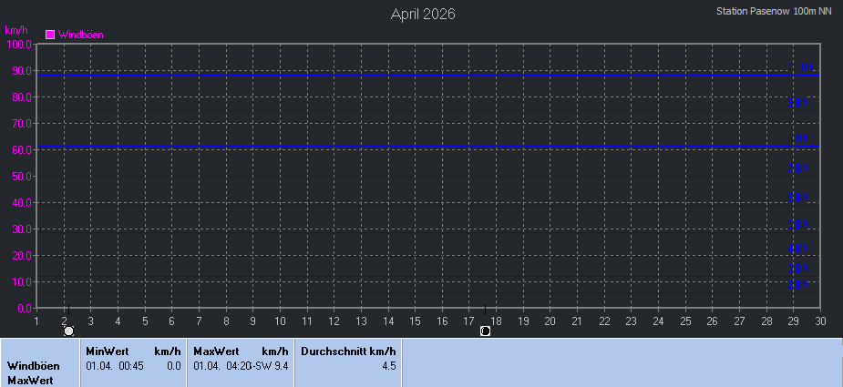This screenshot has width=843, height=387.
Task: Click the Windböen MaxWert row header
Action: point(34,372)
